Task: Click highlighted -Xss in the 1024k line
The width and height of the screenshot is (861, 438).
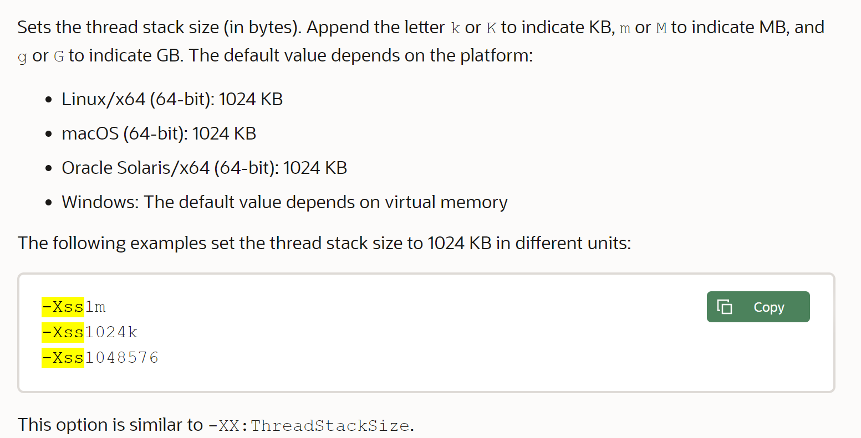Action: (63, 332)
